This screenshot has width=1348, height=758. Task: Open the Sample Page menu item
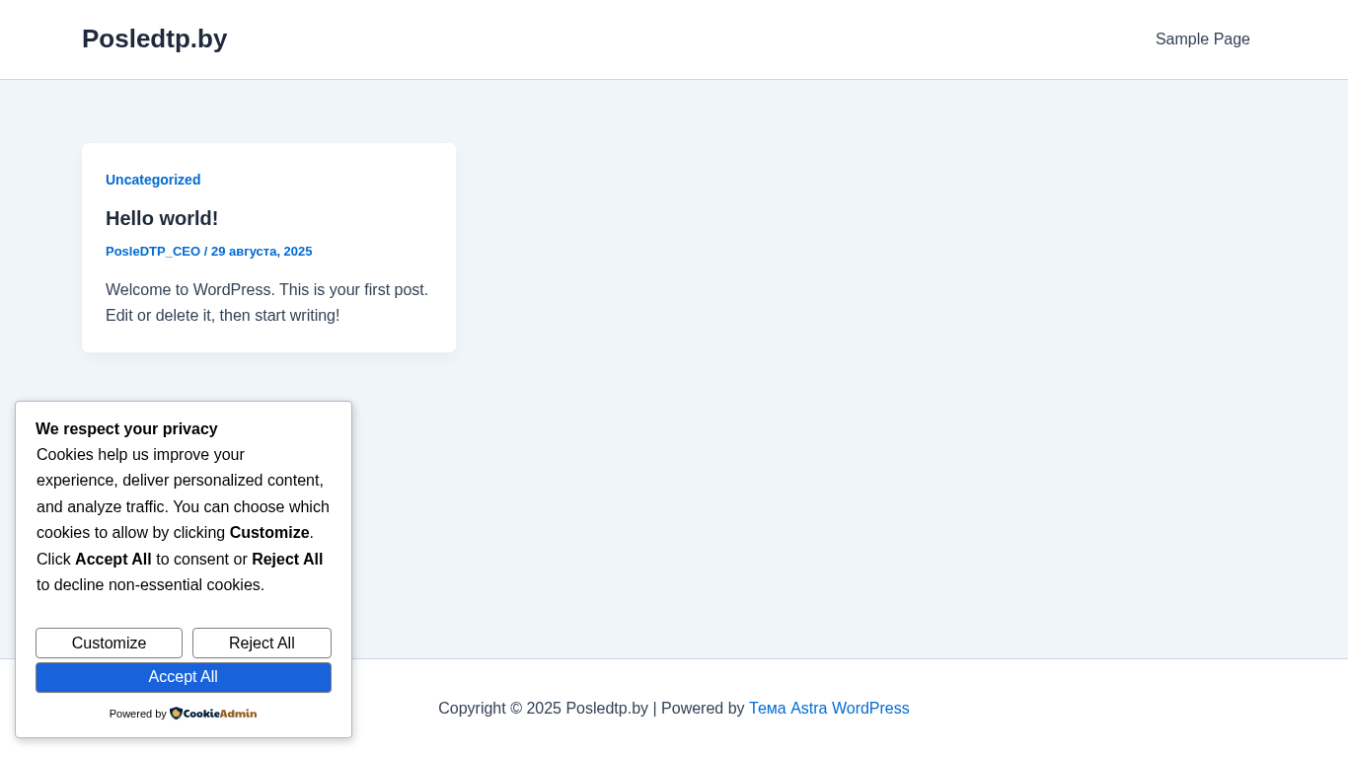coord(1202,39)
